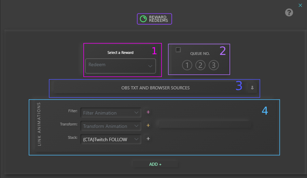The width and height of the screenshot is (307, 178).
Task: Open the Filter Animation dropdown
Action: pyautogui.click(x=111, y=113)
